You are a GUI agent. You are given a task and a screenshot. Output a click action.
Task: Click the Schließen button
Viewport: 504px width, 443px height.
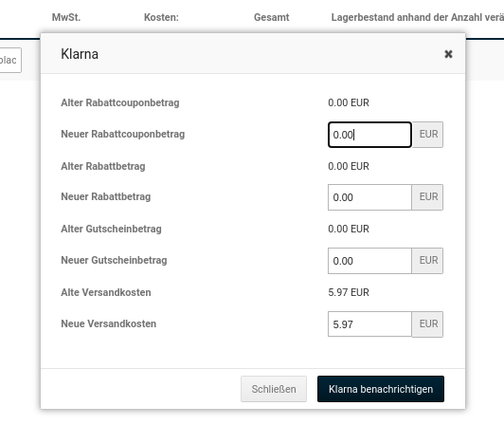[274, 389]
